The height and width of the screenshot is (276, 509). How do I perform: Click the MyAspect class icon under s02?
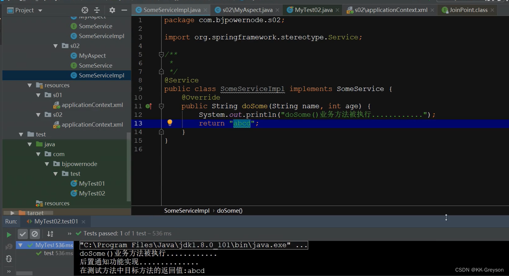pos(74,56)
